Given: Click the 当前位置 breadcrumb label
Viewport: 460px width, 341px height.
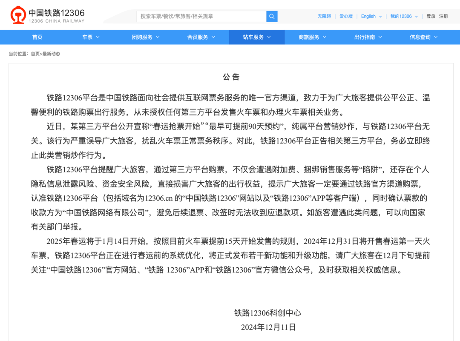Looking at the screenshot, I should pos(18,54).
